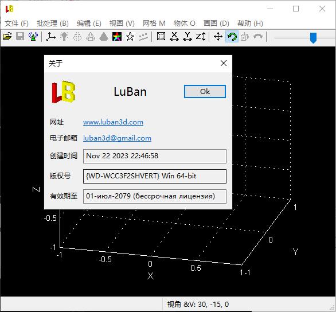Click the 视角 &V status bar text

pos(198,305)
